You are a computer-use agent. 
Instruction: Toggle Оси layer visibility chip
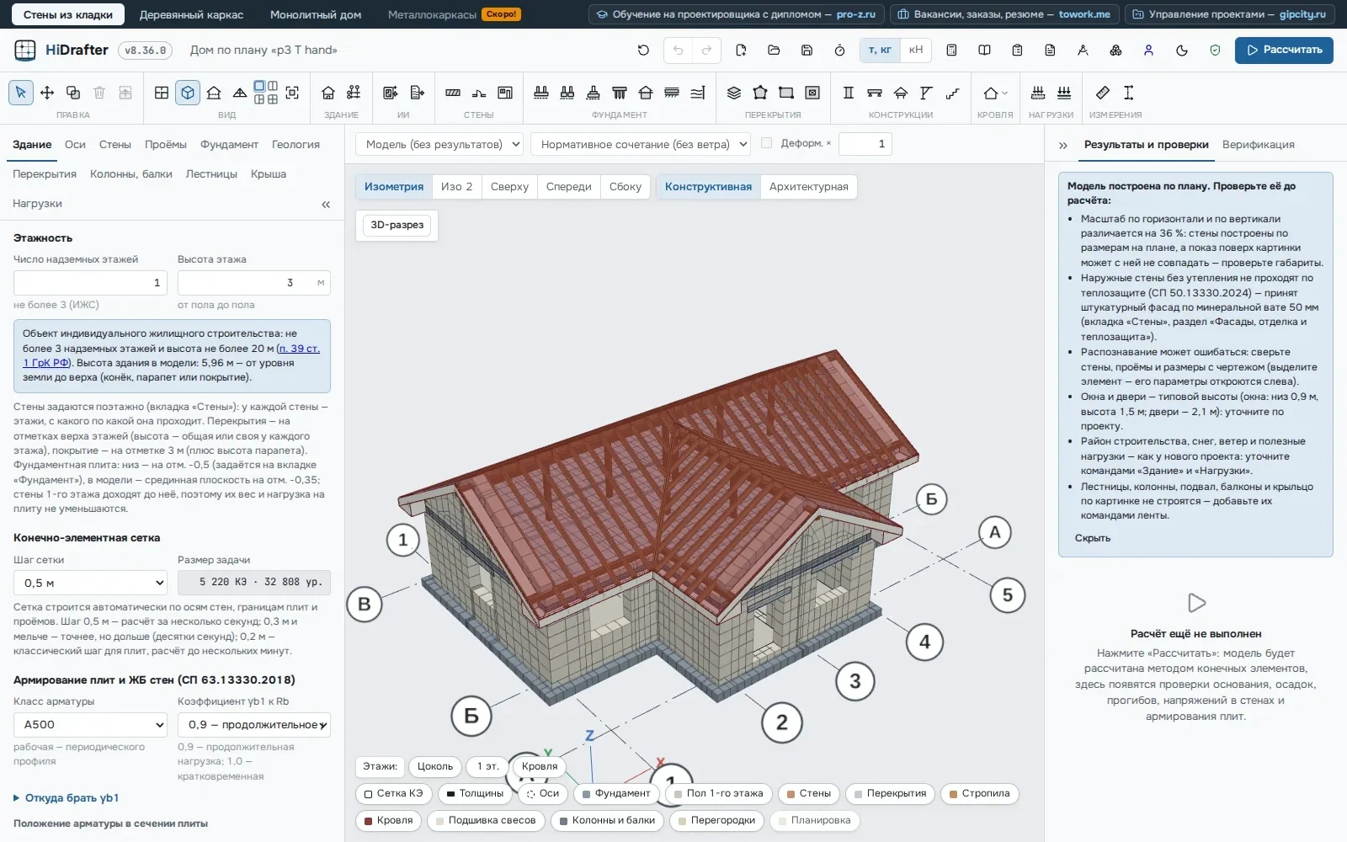(x=542, y=793)
